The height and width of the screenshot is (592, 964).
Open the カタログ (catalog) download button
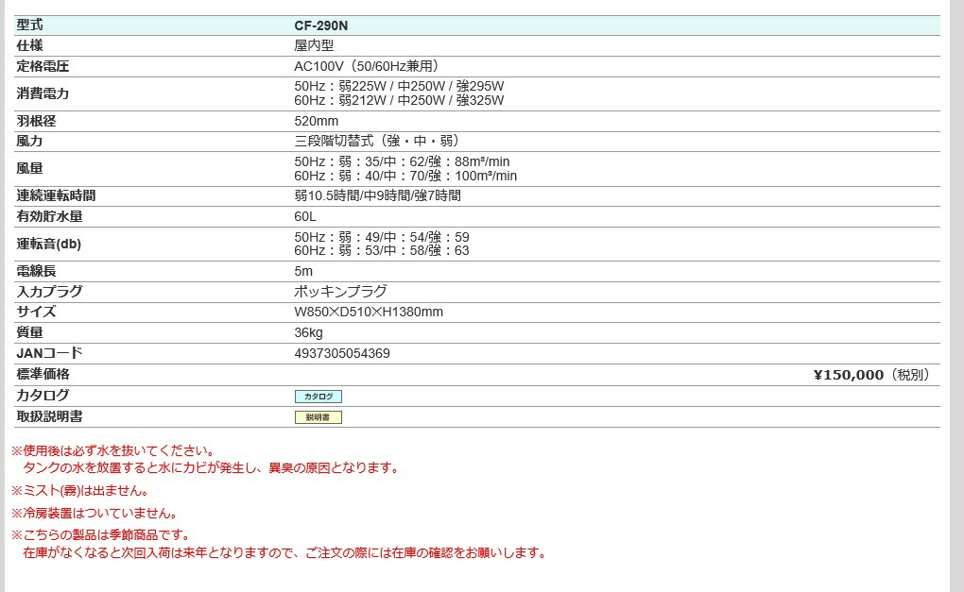pyautogui.click(x=318, y=396)
